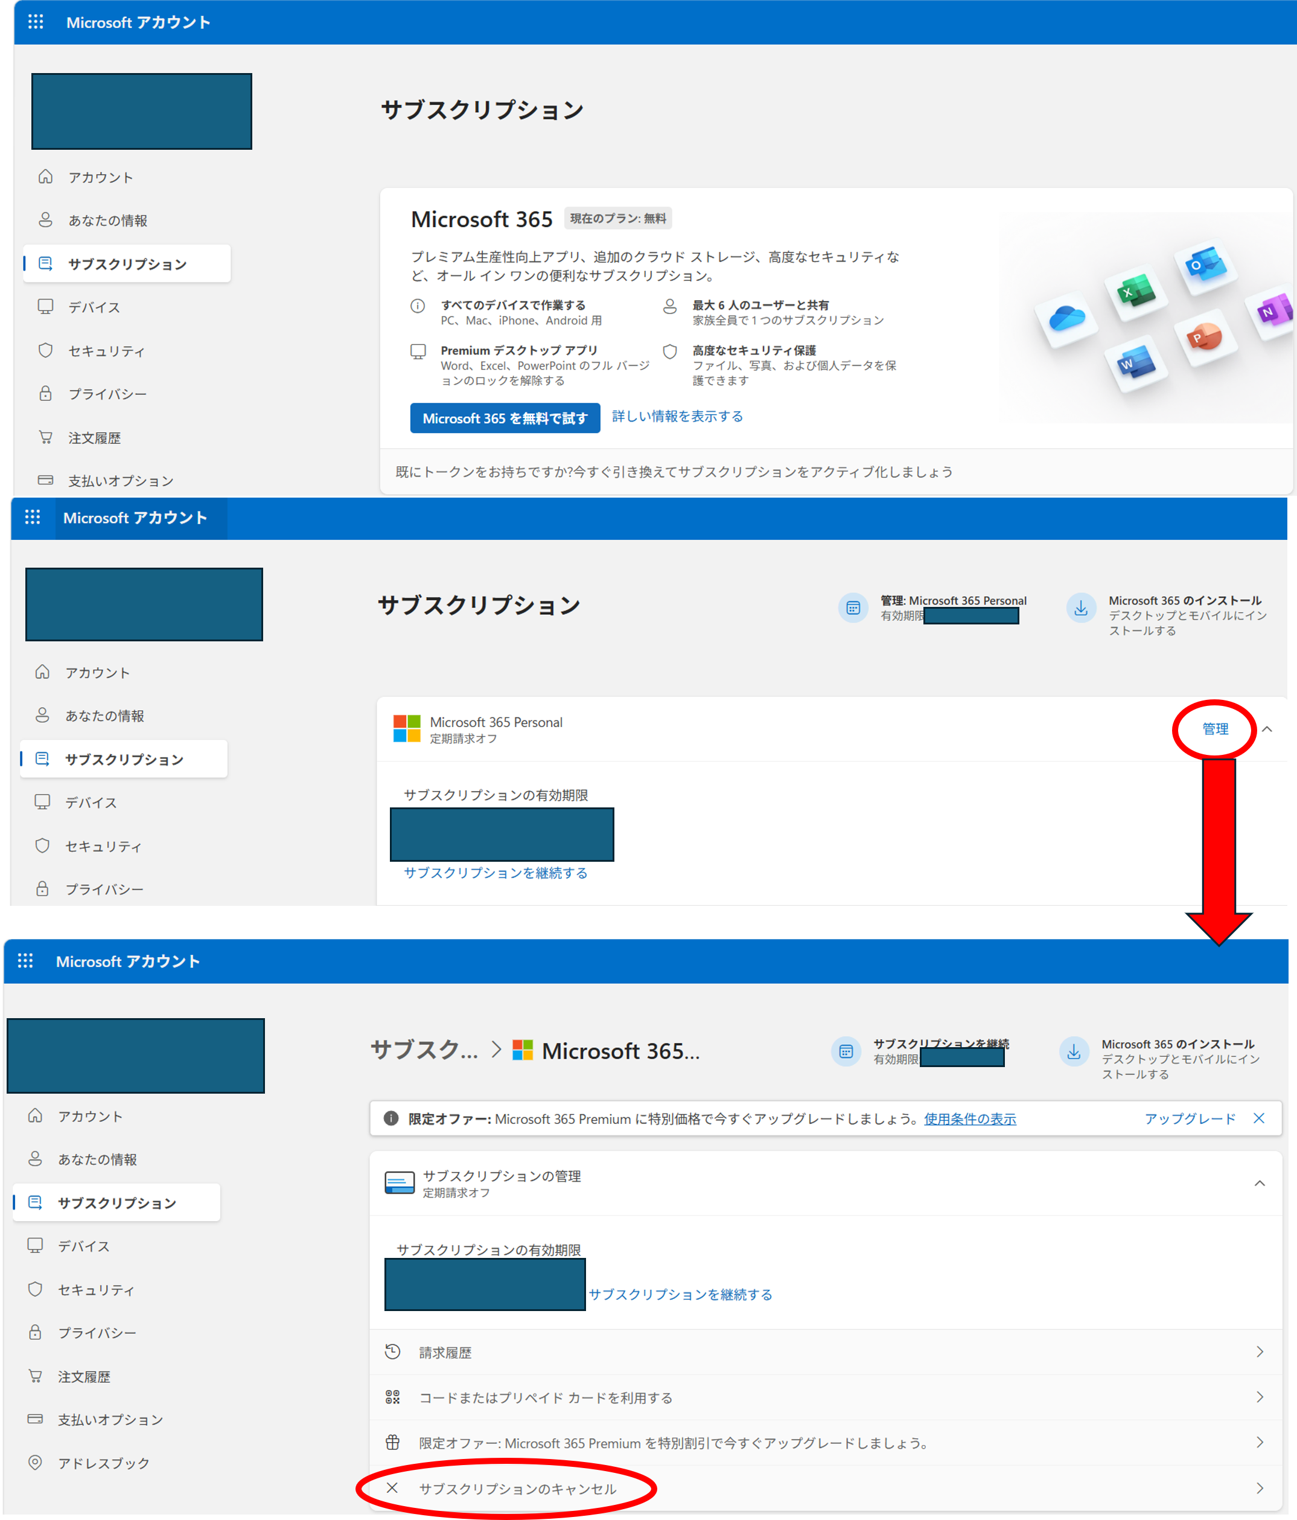1297x1520 pixels.
Task: Open the app launcher grid in the second screenshot
Action: tap(32, 517)
